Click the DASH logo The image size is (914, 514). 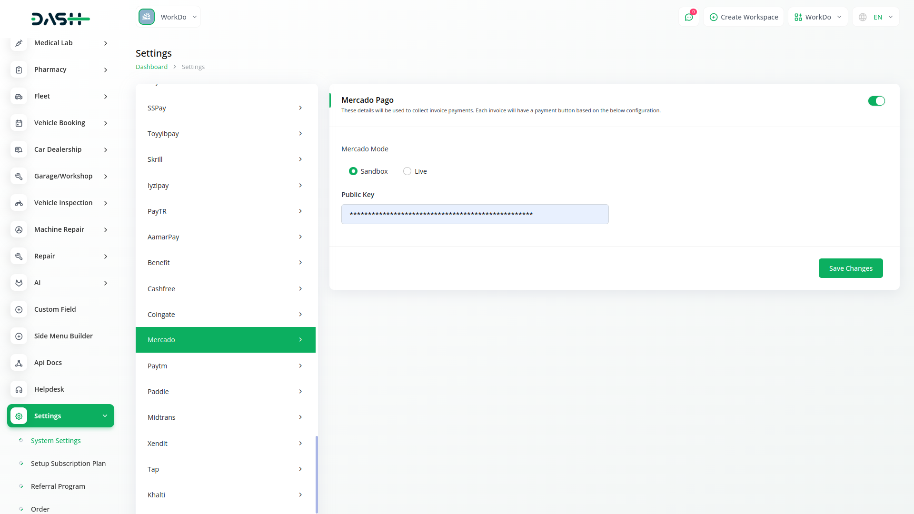click(x=60, y=19)
